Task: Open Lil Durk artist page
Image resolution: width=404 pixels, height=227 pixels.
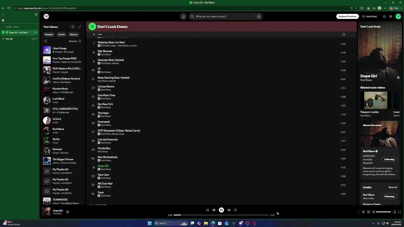Action: click(x=62, y=120)
